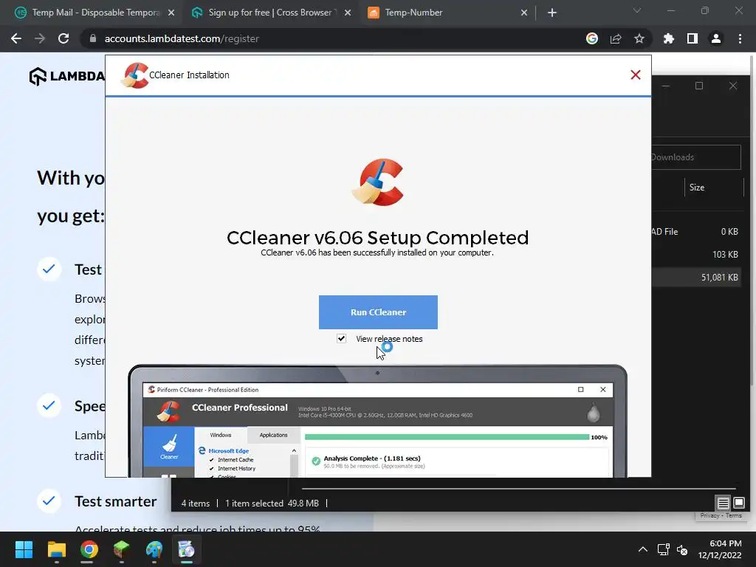Go back in the browser

click(16, 38)
